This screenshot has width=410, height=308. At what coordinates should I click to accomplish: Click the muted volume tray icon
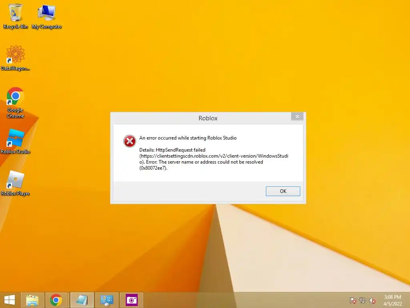pyautogui.click(x=372, y=300)
